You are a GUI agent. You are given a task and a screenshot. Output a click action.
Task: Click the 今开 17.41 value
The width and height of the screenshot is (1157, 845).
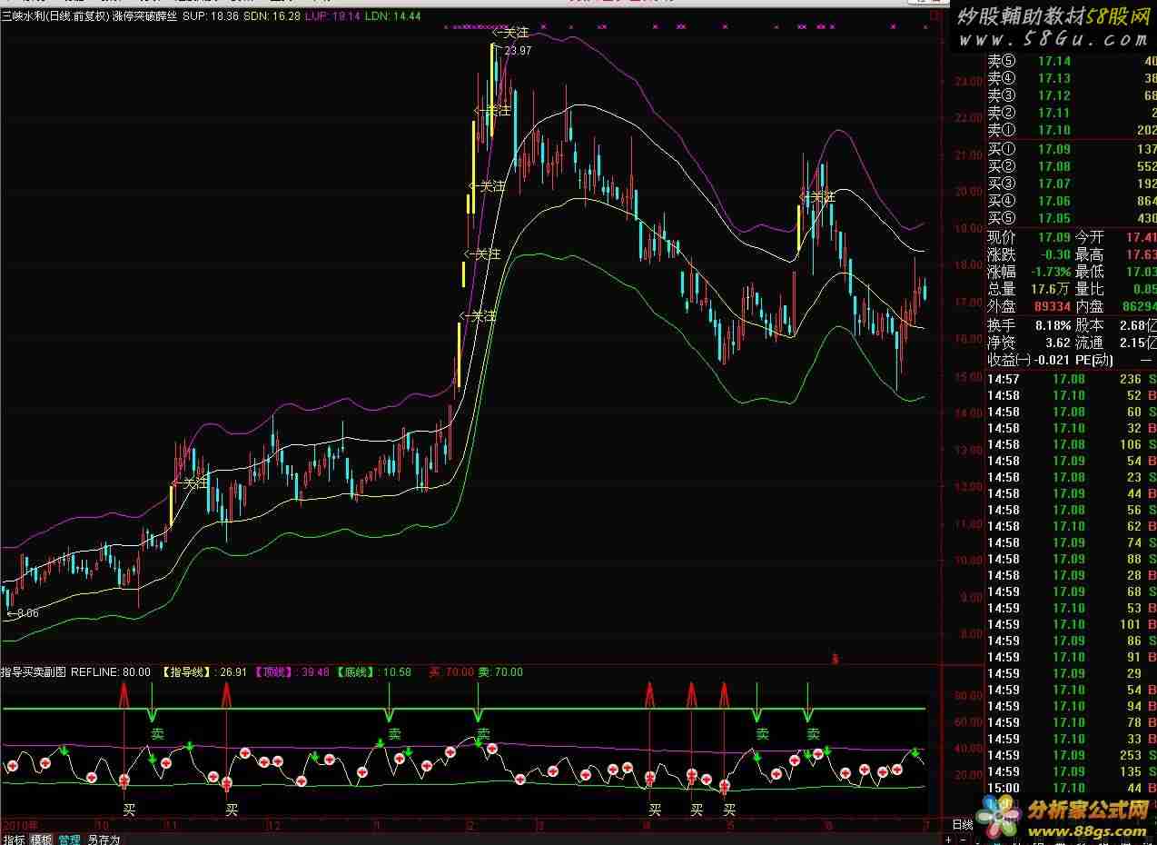click(x=1142, y=237)
